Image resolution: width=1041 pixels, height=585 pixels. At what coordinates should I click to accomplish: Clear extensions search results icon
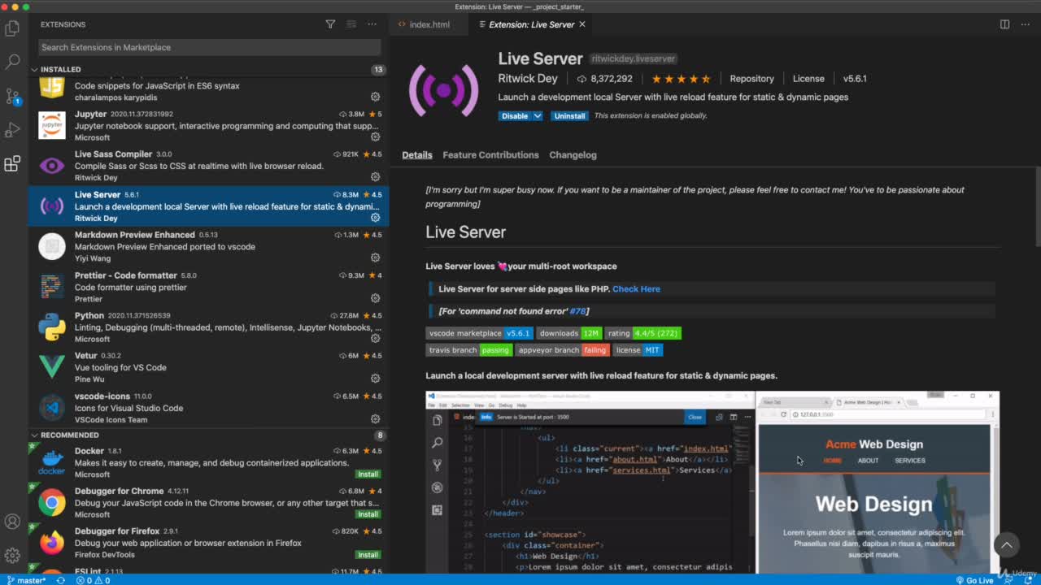point(351,24)
